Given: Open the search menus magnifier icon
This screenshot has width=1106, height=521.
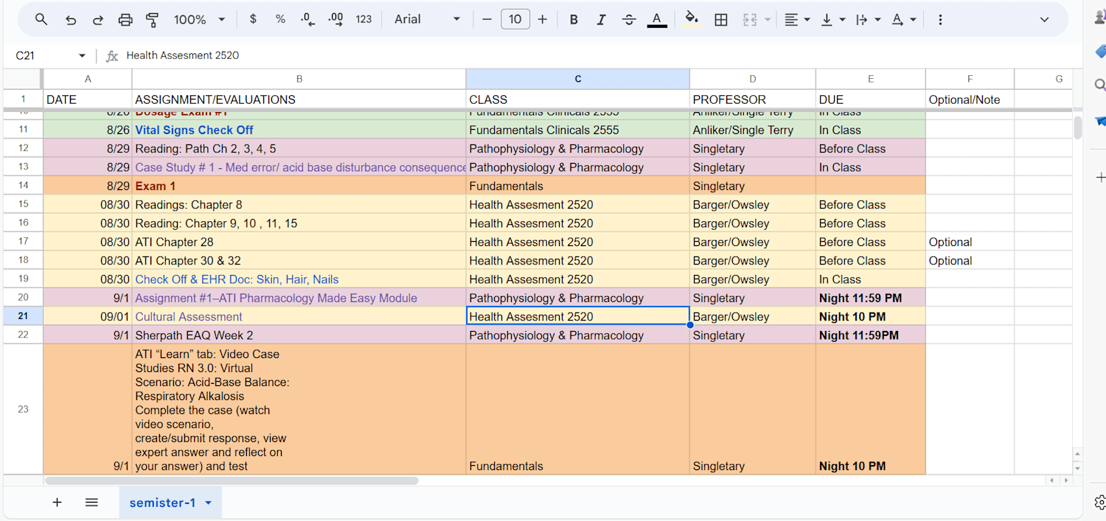Looking at the screenshot, I should point(41,20).
